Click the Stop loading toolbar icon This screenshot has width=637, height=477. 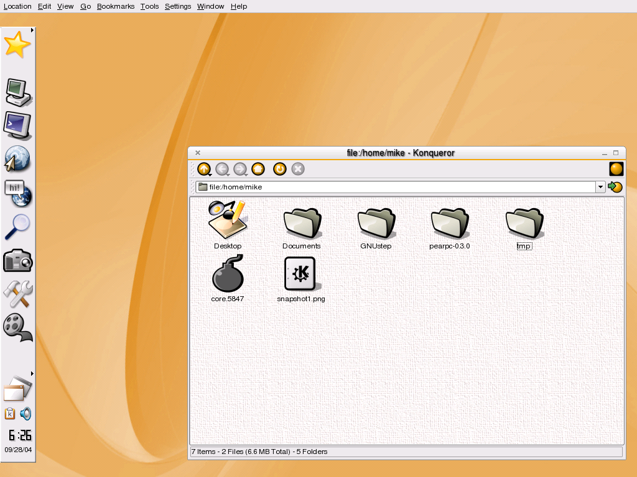coord(298,169)
